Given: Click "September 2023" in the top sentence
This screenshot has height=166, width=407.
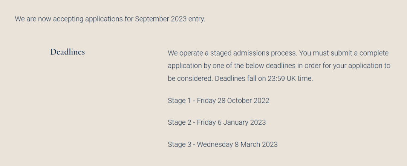Looking at the screenshot, I should pos(161,19).
